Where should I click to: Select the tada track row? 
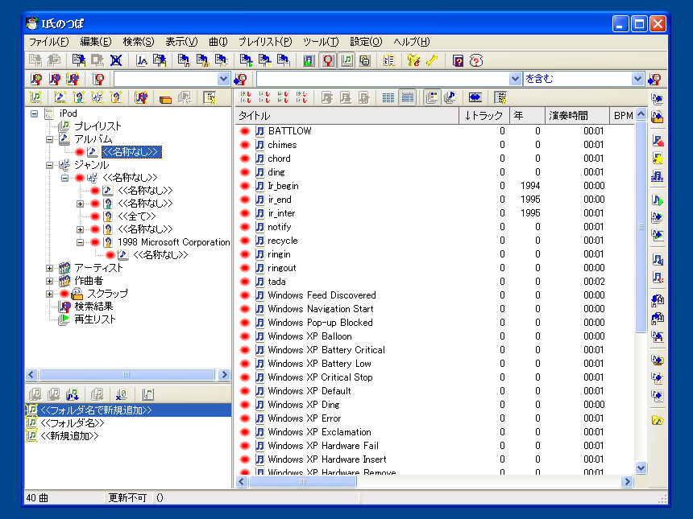pyautogui.click(x=435, y=282)
